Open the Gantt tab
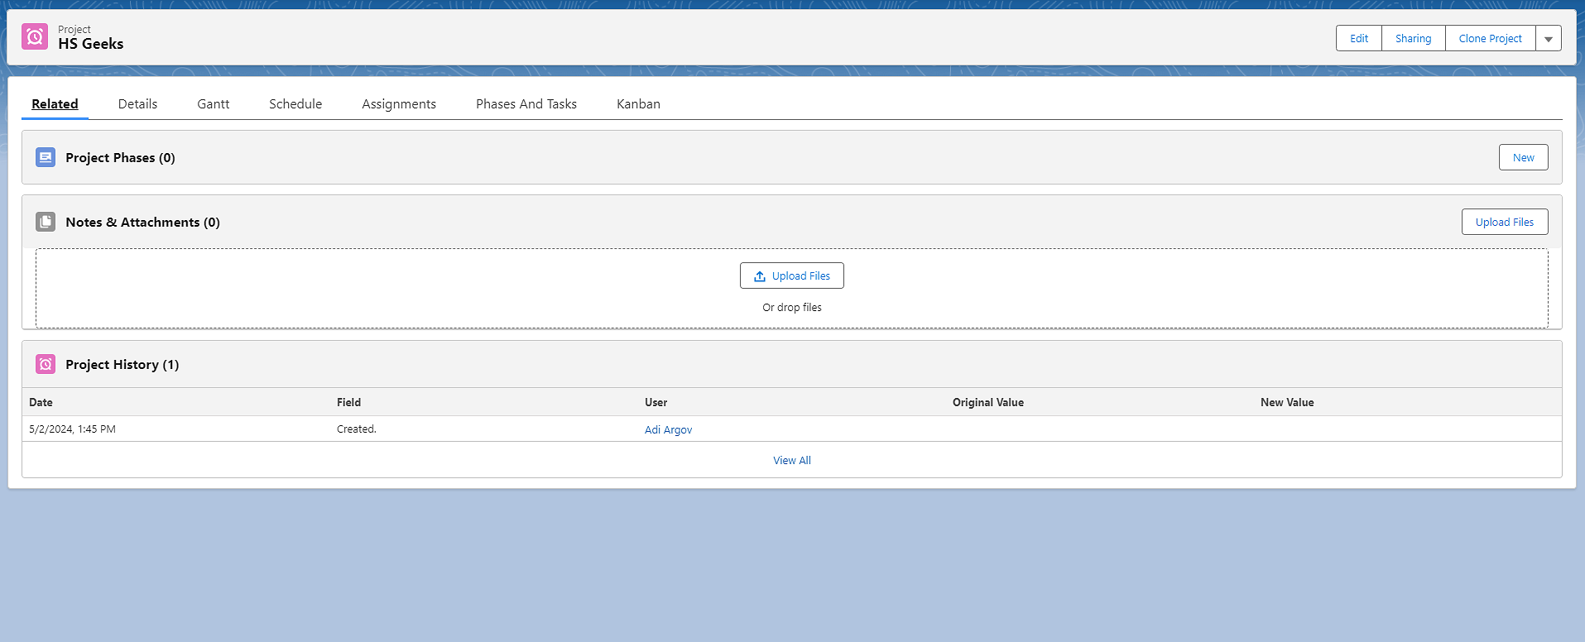This screenshot has width=1585, height=642. (x=213, y=104)
